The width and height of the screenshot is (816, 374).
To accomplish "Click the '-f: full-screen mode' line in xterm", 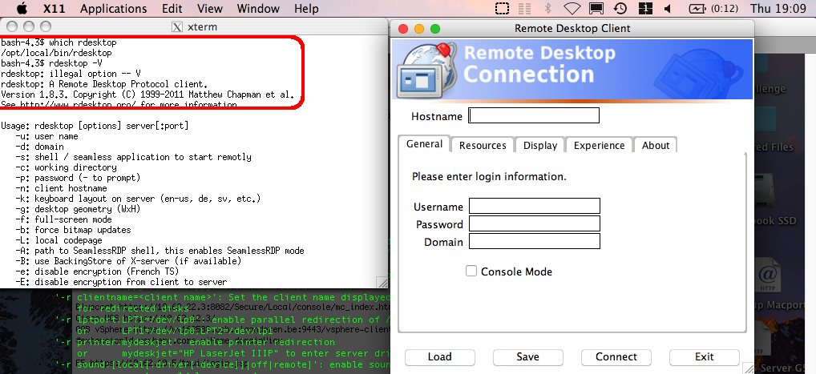I will click(x=63, y=219).
